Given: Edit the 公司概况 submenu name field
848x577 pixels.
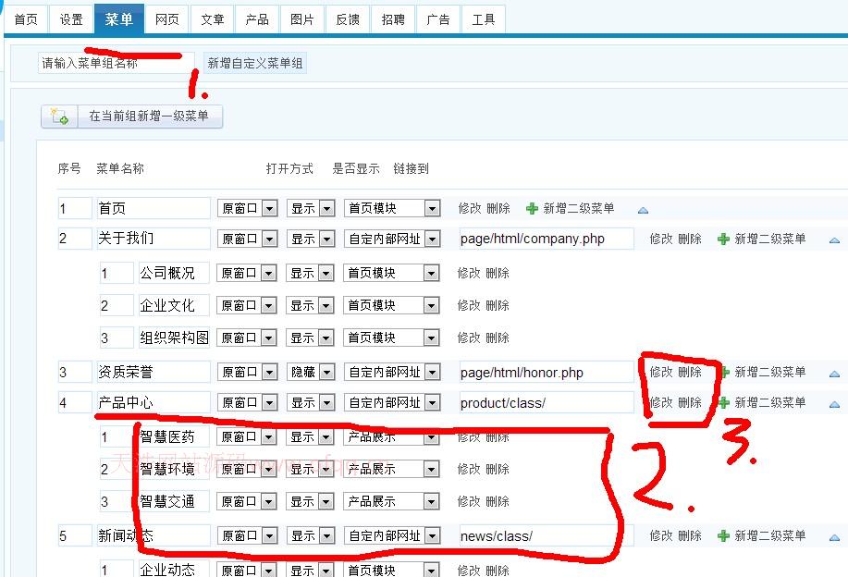Looking at the screenshot, I should pos(174,273).
